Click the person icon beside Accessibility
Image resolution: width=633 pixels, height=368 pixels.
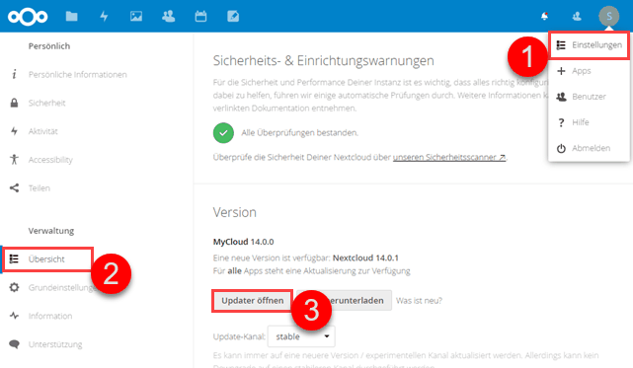pyautogui.click(x=14, y=160)
